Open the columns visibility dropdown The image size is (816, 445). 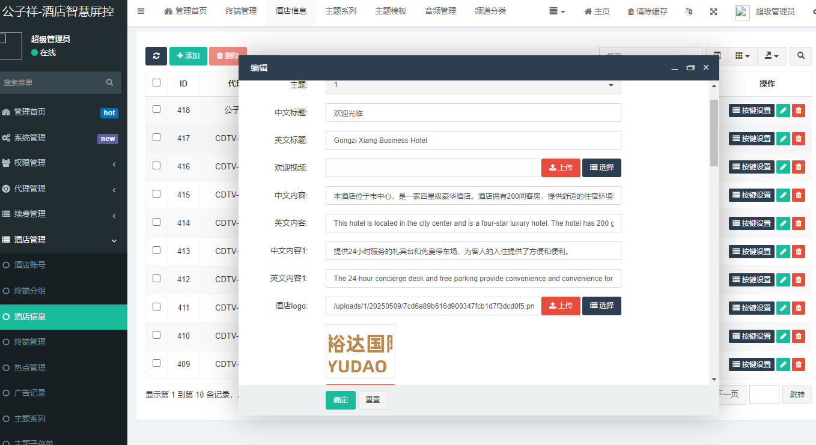pos(742,55)
